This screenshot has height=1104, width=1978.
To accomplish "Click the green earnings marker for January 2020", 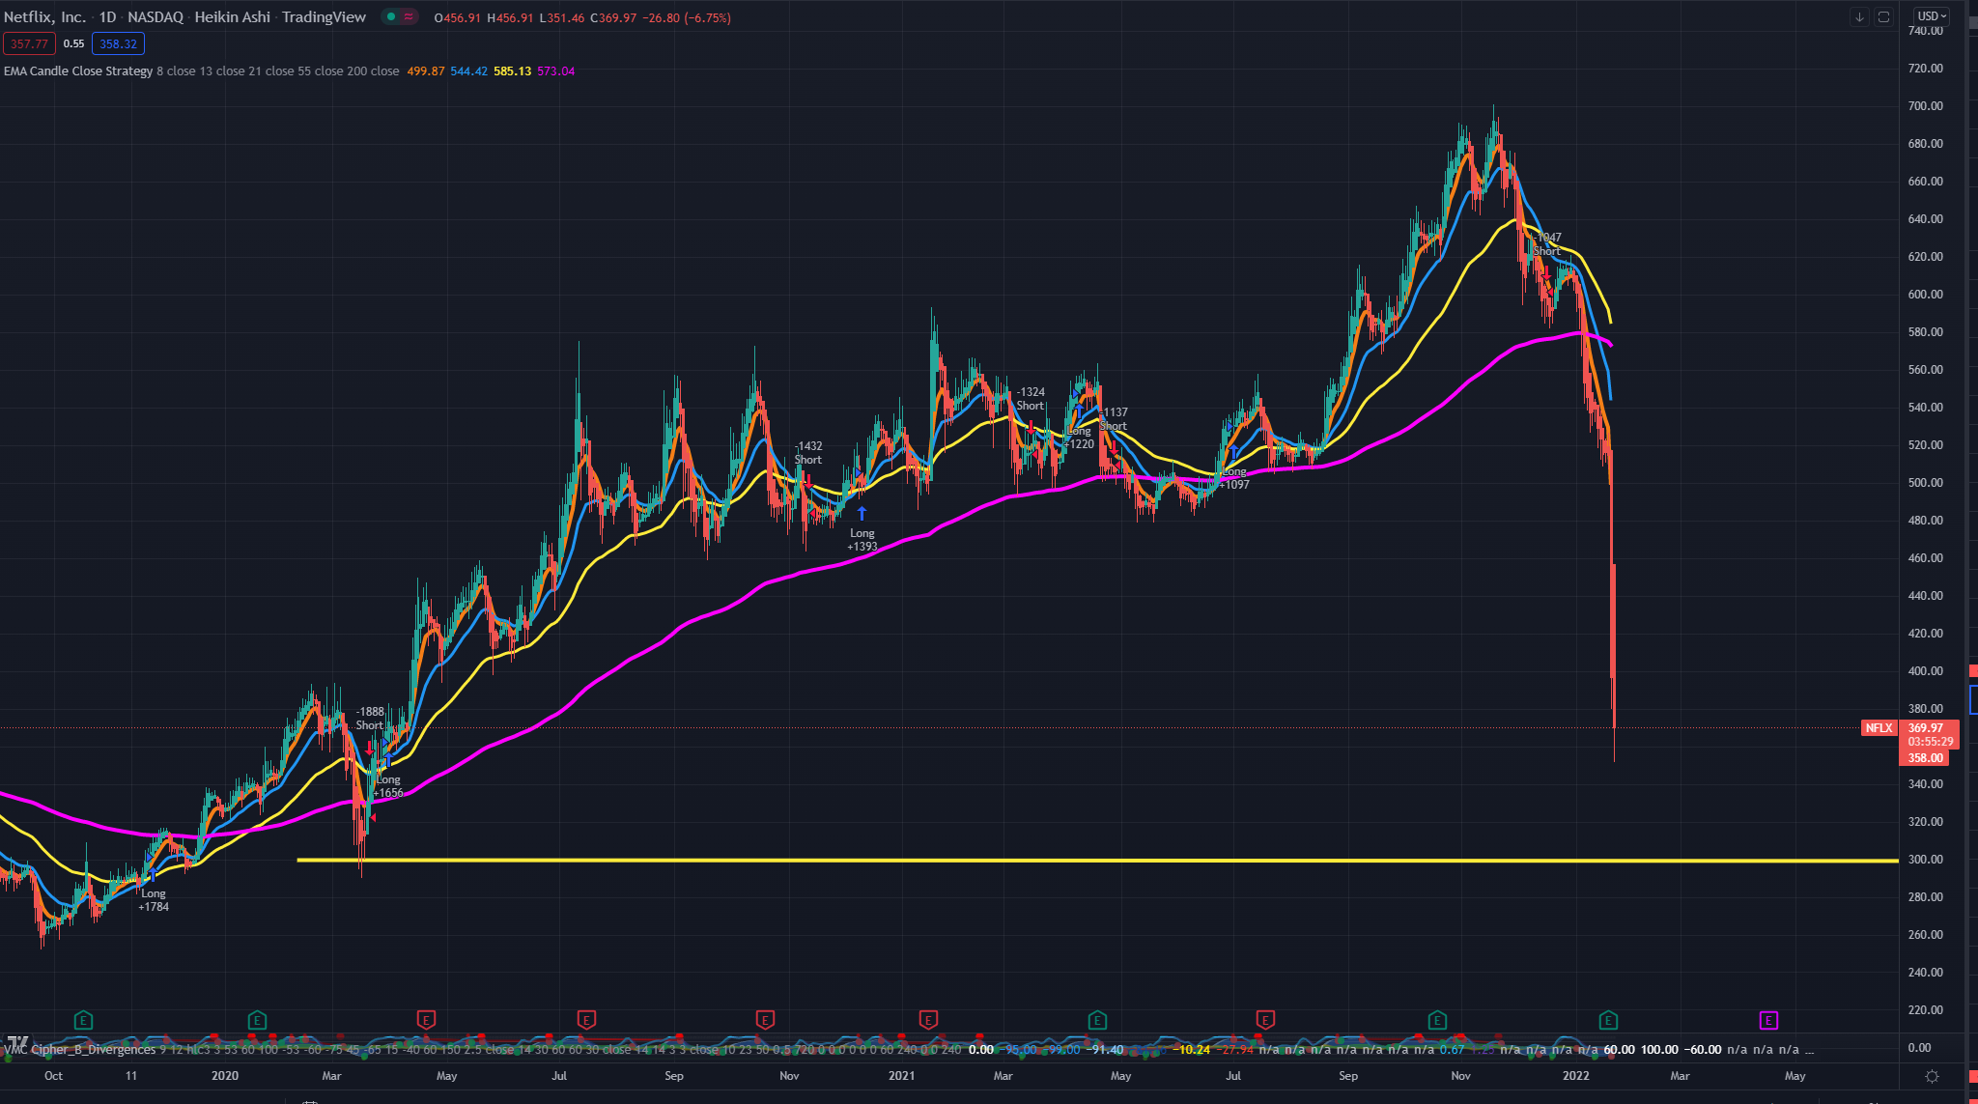I will coord(257,1020).
